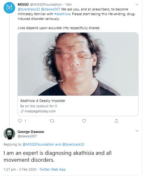Image resolution: width=143 pixels, height=176 pixels.
Task: Click the reply icon under MISSD tweet
Action: 20,121
